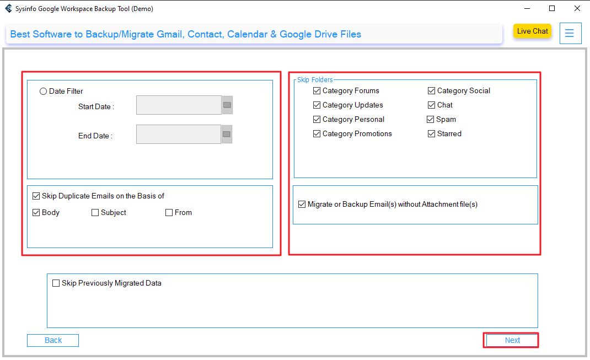Viewport: 590px width, 360px height.
Task: Uncheck the Chat folder checkbox
Action: (432, 105)
